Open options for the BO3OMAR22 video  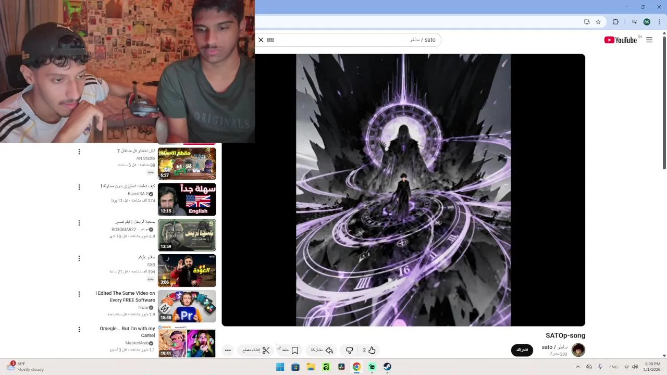79,223
